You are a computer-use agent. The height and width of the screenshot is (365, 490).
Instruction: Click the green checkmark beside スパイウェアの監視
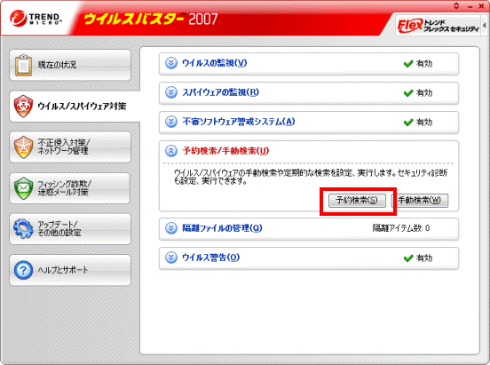(x=408, y=93)
